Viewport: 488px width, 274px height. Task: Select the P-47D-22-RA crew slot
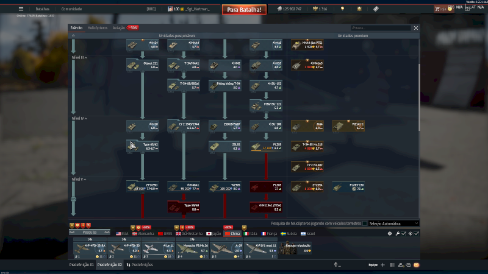tap(90, 250)
